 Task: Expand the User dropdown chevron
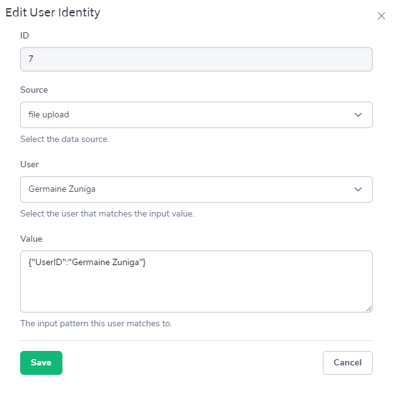(x=358, y=189)
